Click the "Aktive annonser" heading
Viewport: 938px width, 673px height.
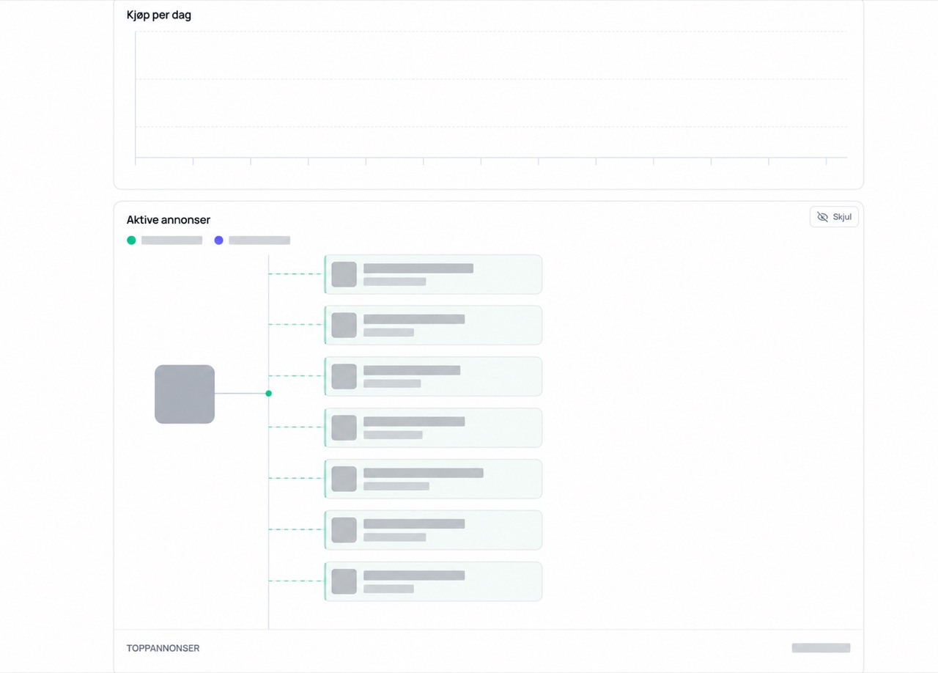[x=169, y=220]
